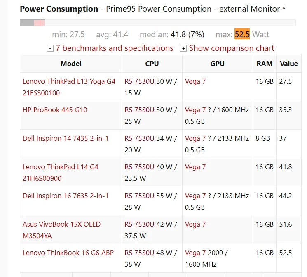The width and height of the screenshot is (307, 277).
Task: Click the minus icon before 7 benchmarks
Action: [50, 49]
